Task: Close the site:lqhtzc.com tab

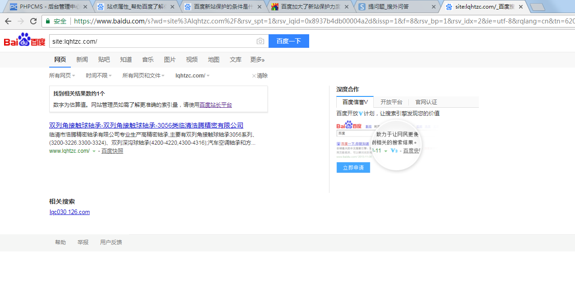Action: (520, 7)
